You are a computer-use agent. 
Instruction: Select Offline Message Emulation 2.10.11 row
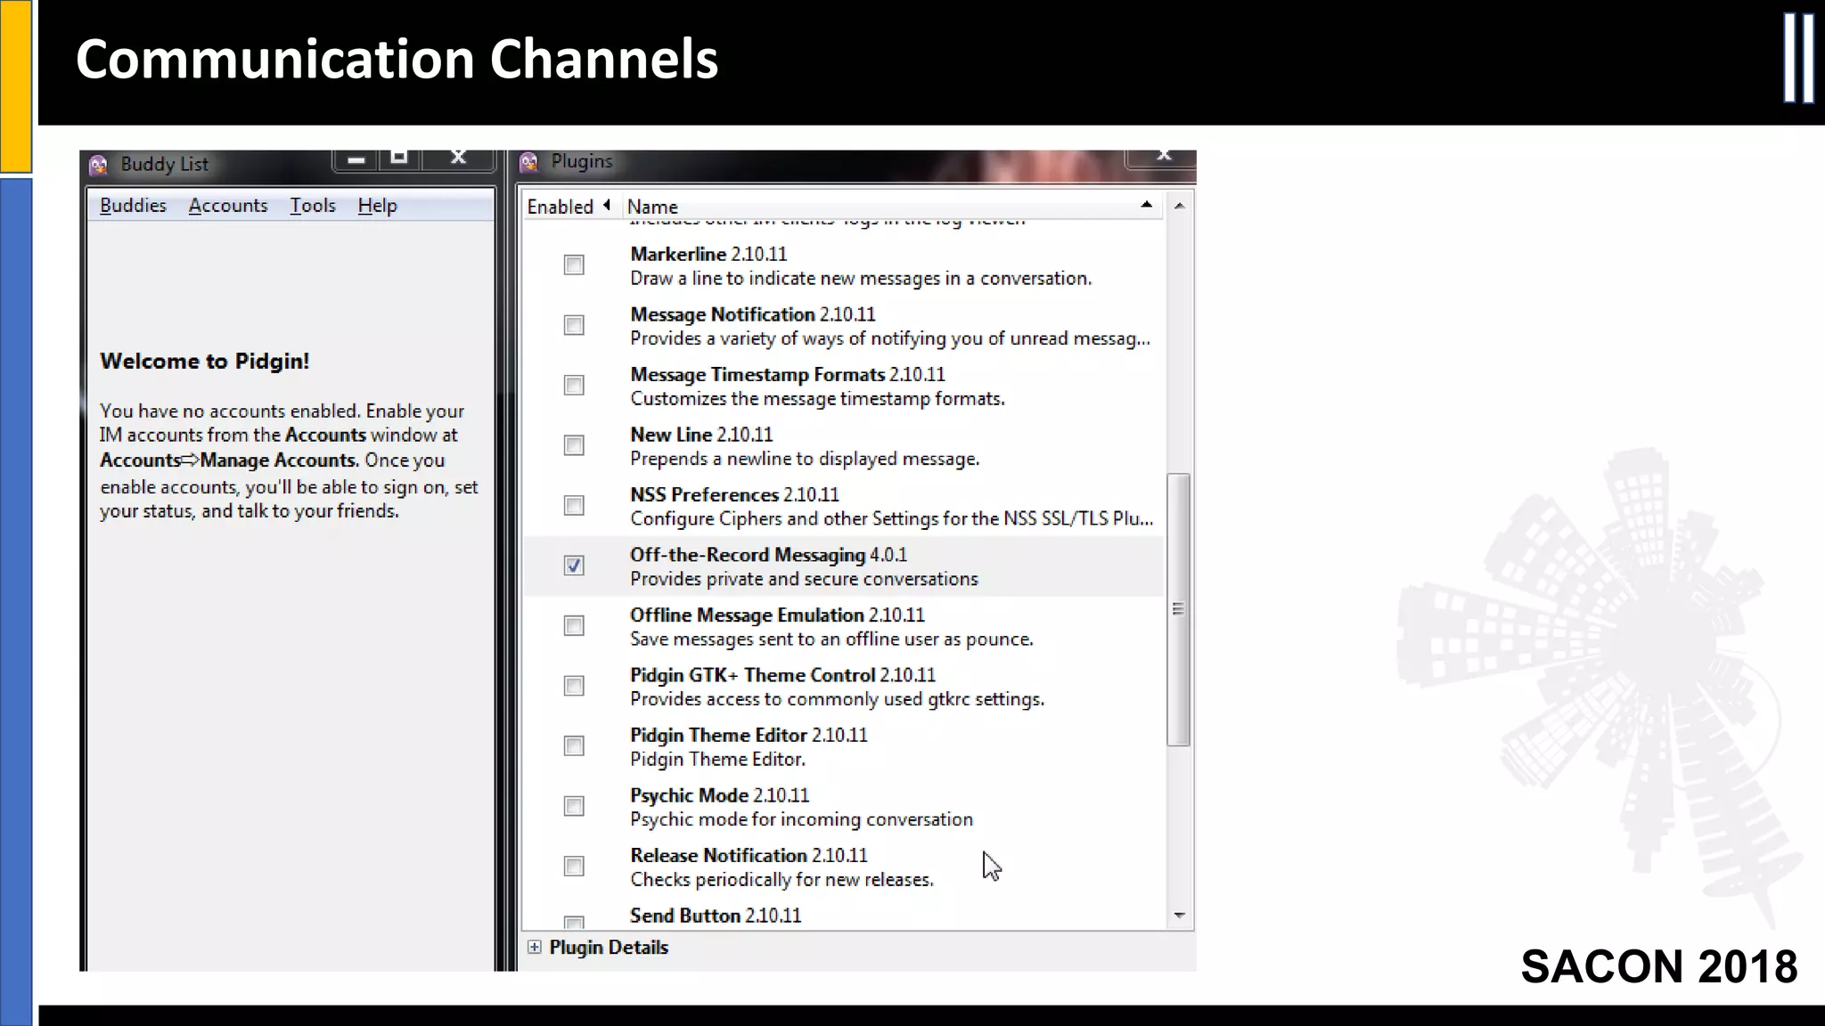pos(843,627)
